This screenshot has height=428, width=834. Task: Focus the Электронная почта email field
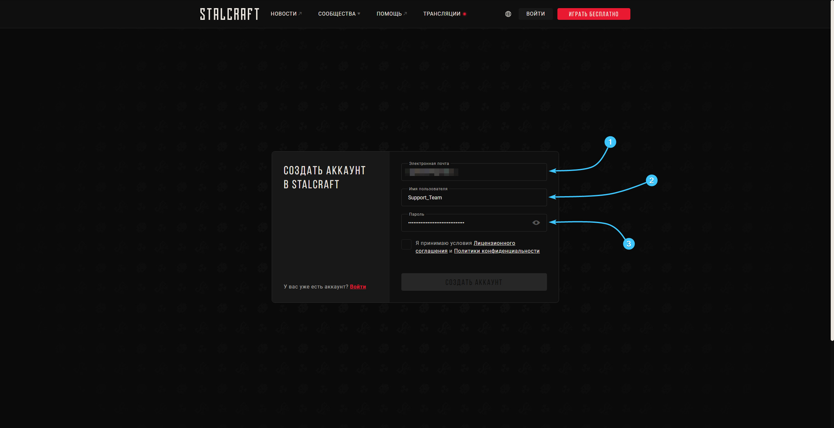[474, 172]
